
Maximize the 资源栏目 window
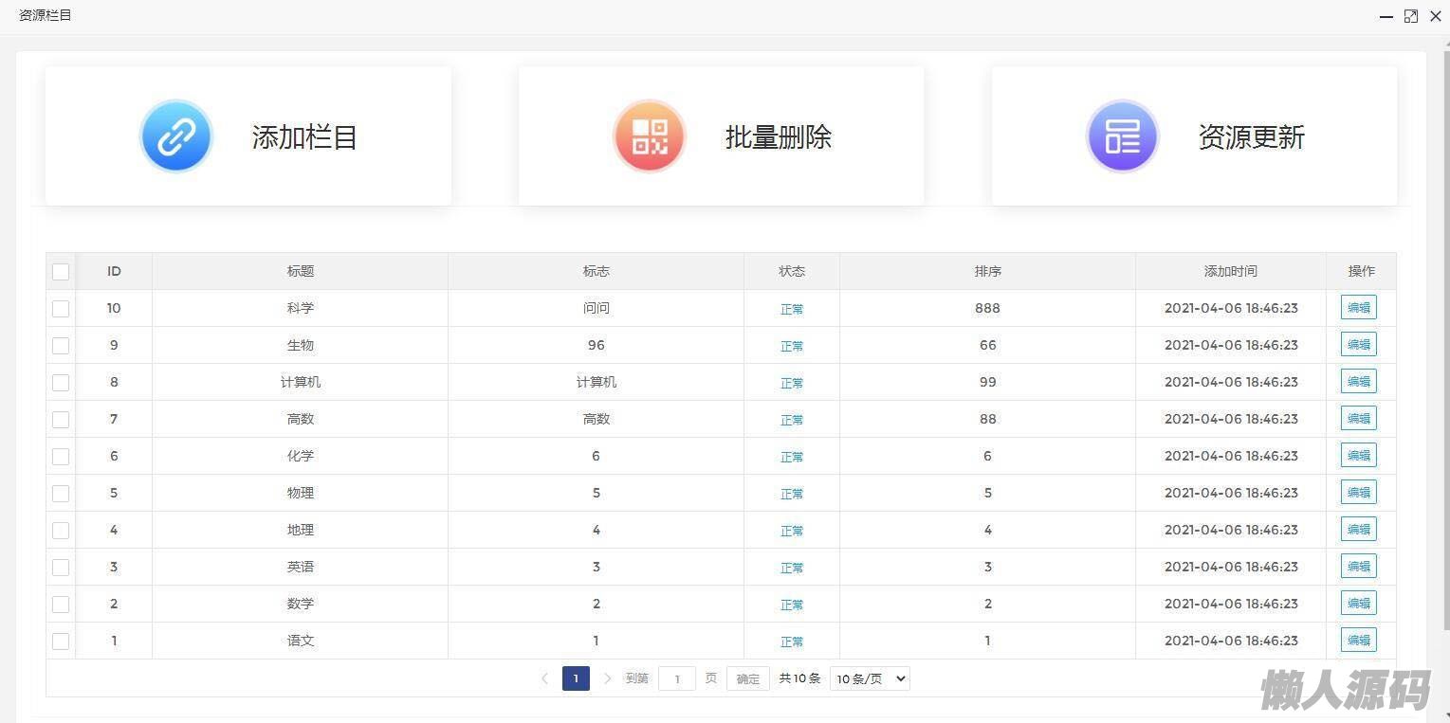tap(1411, 16)
